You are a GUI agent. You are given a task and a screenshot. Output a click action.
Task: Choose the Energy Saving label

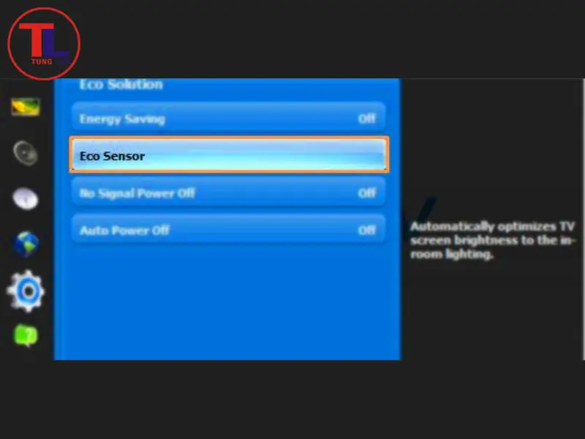coord(122,119)
